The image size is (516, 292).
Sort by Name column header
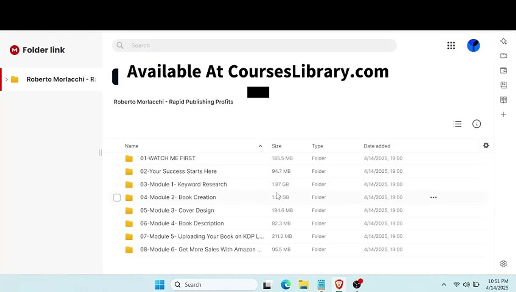[131, 146]
